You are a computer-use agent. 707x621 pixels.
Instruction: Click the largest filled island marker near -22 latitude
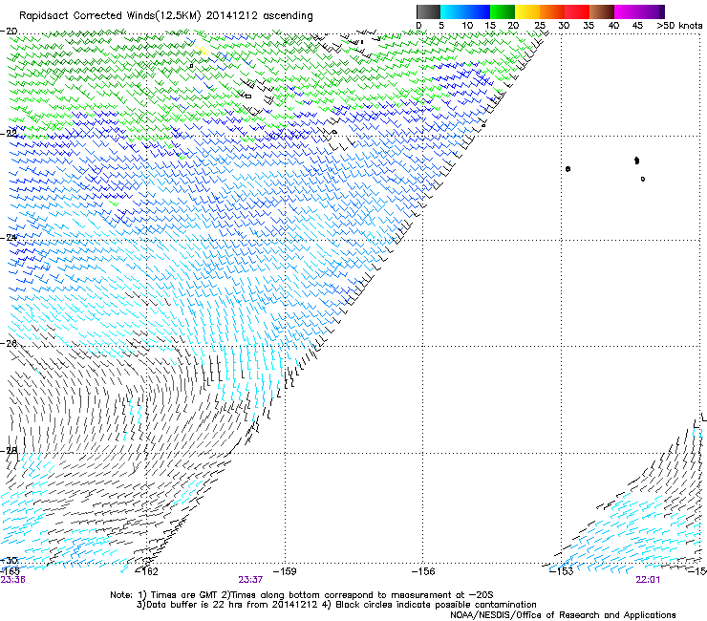[636, 161]
